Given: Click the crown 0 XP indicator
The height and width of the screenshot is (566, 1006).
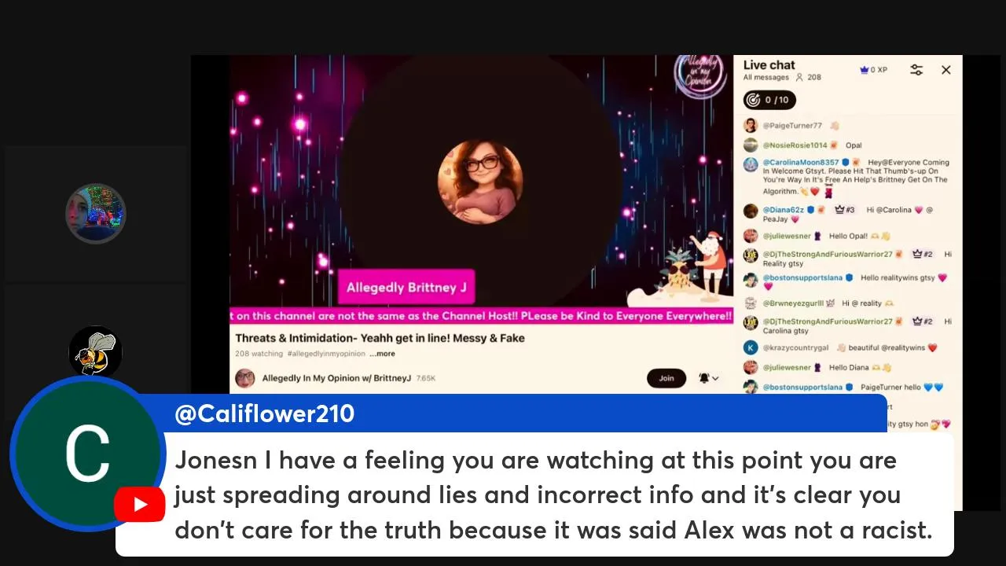Looking at the screenshot, I should pyautogui.click(x=873, y=70).
